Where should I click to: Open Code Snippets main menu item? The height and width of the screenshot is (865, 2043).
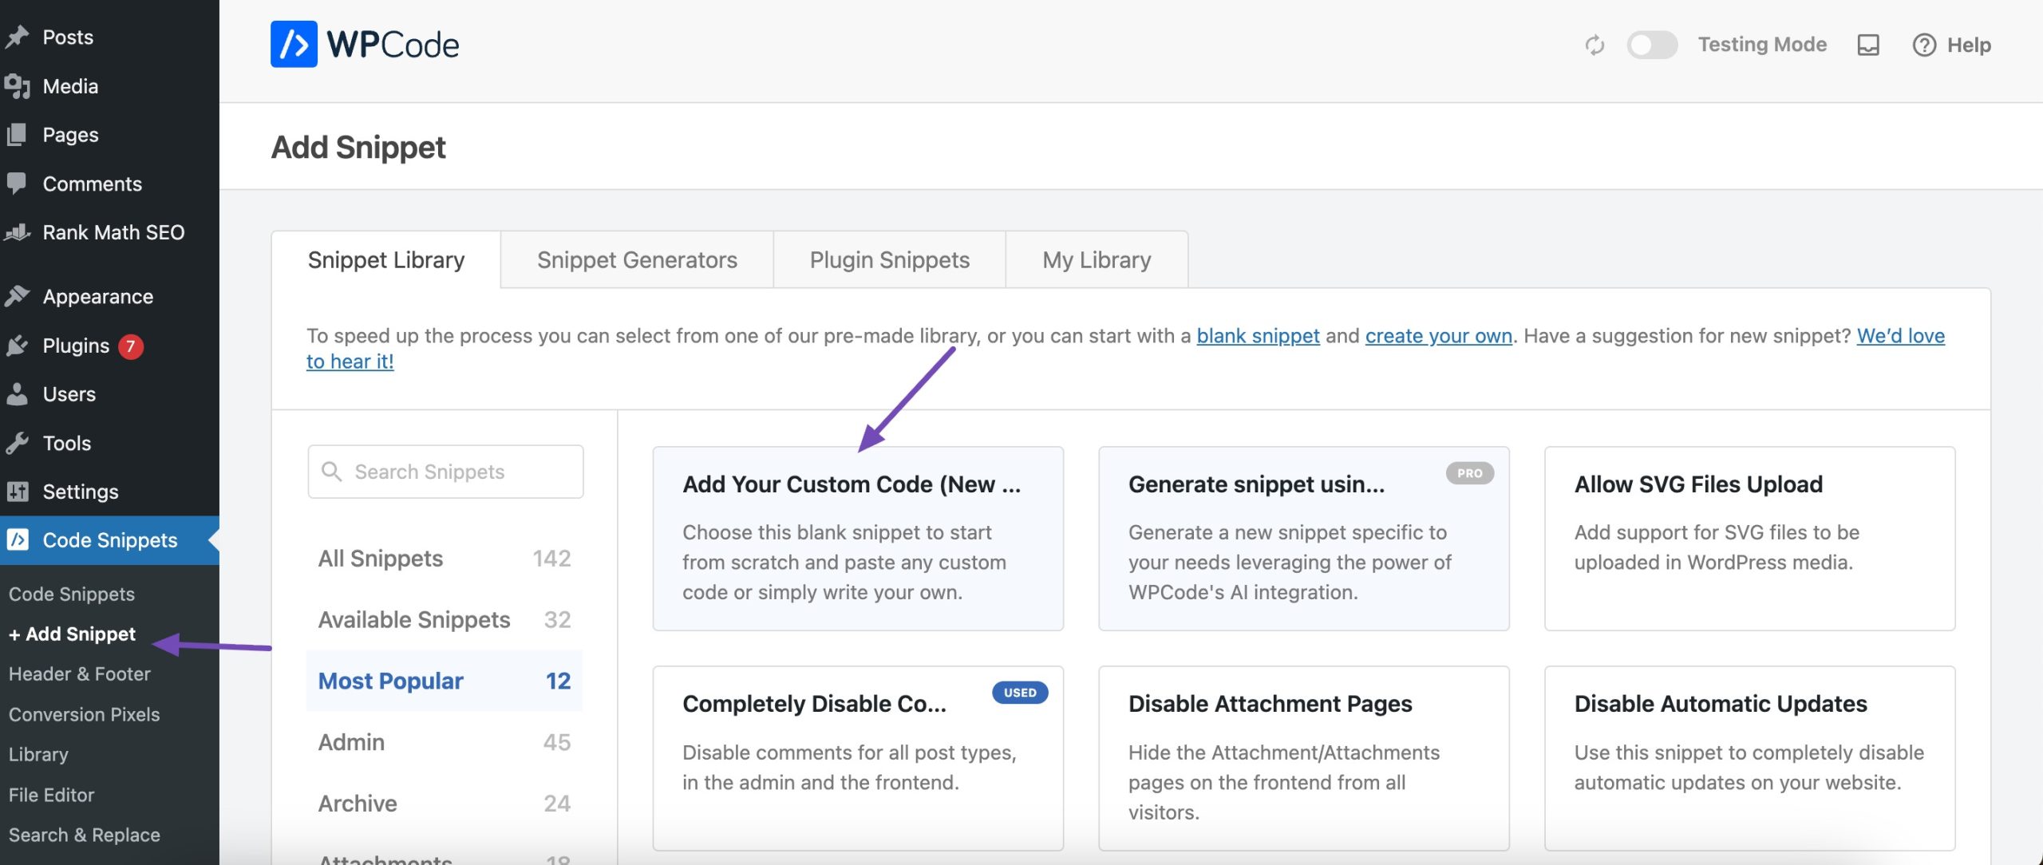pos(109,540)
